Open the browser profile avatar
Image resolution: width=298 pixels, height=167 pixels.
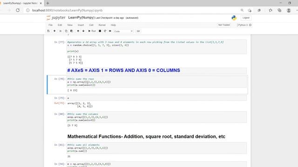(289, 10)
